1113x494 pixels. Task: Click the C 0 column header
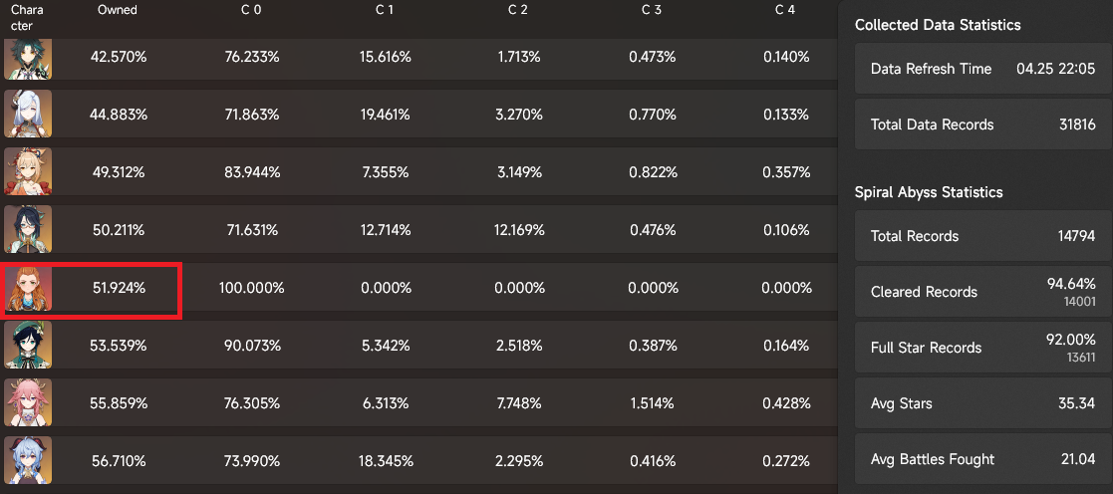point(251,10)
